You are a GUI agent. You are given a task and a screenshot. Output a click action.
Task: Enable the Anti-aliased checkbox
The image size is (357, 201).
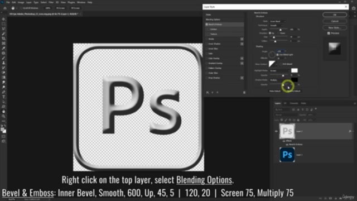click(281, 64)
